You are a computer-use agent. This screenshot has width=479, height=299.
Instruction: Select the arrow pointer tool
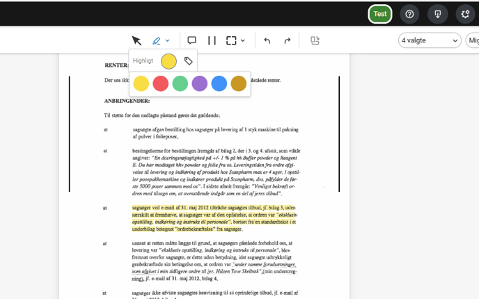[x=136, y=40]
